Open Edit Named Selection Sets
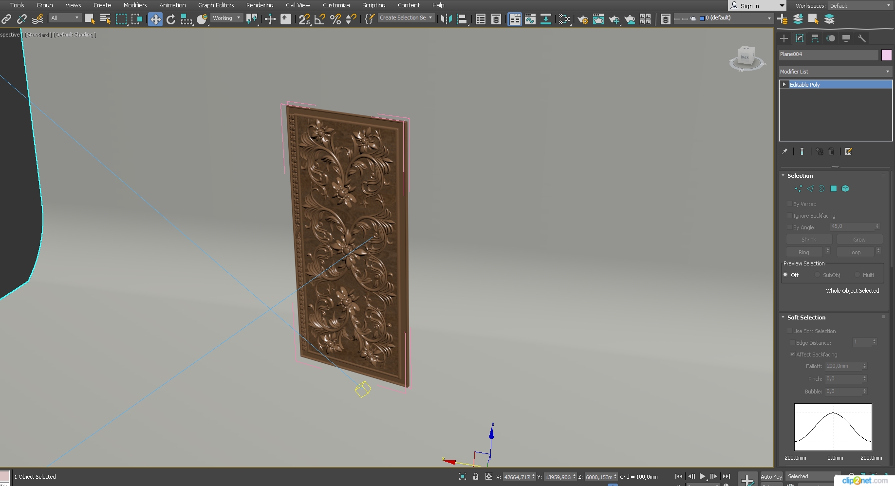Screen dimensions: 895x486 (370, 19)
